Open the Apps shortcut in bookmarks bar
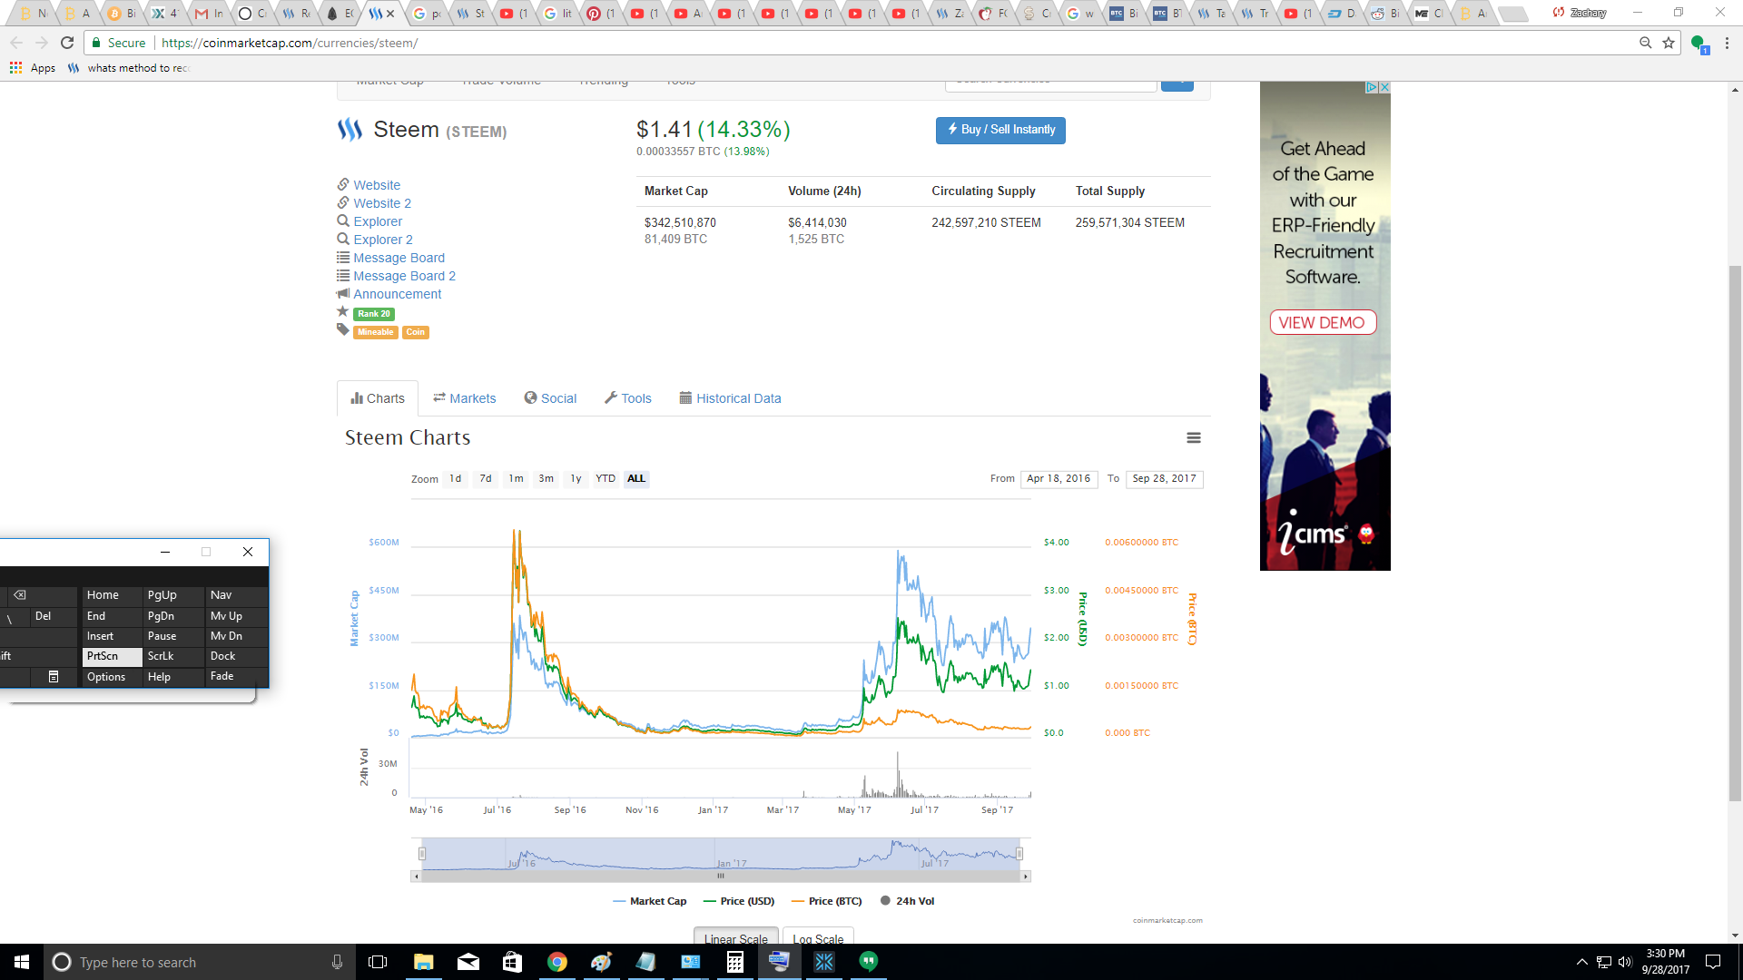Viewport: 1743px width, 980px height. tap(33, 68)
